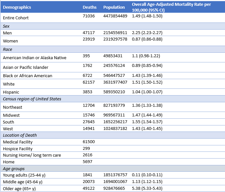Click the Deaths column header
225x192 pixels.
click(89, 7)
